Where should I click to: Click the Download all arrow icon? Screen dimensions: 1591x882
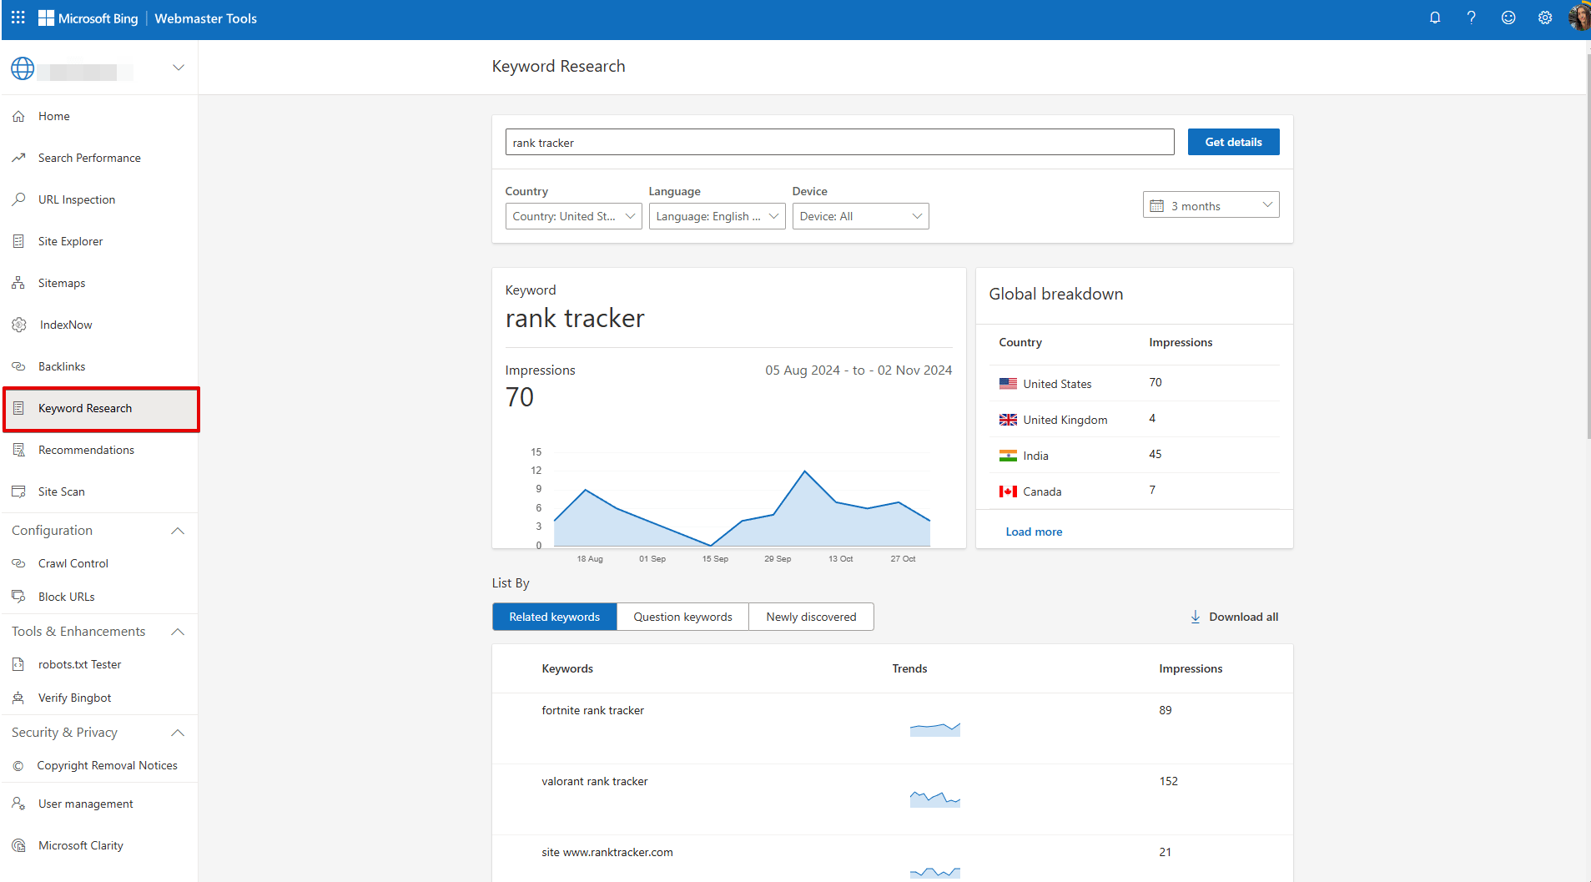click(1196, 617)
